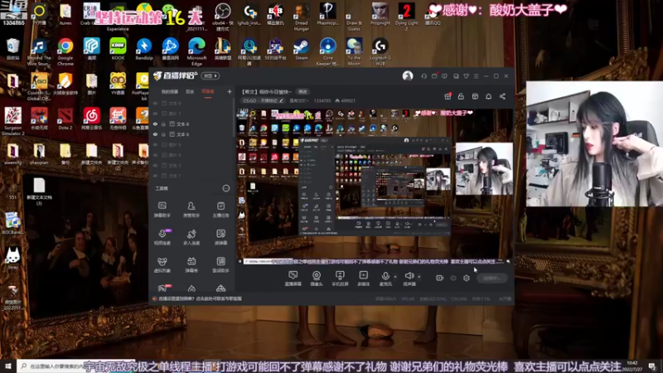The height and width of the screenshot is (373, 663).
Task: Open the 多人连麦 tool
Action: tap(191, 237)
